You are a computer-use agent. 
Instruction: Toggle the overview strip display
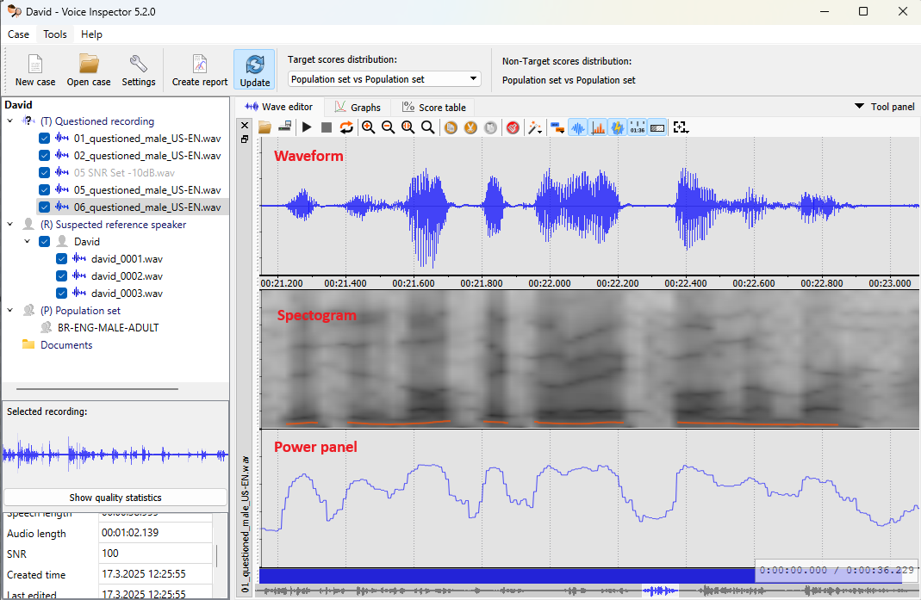click(x=658, y=127)
